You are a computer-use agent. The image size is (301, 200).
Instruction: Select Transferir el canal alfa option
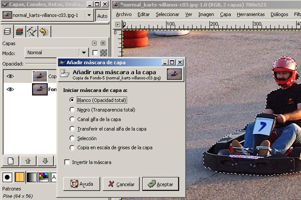pyautogui.click(x=108, y=129)
